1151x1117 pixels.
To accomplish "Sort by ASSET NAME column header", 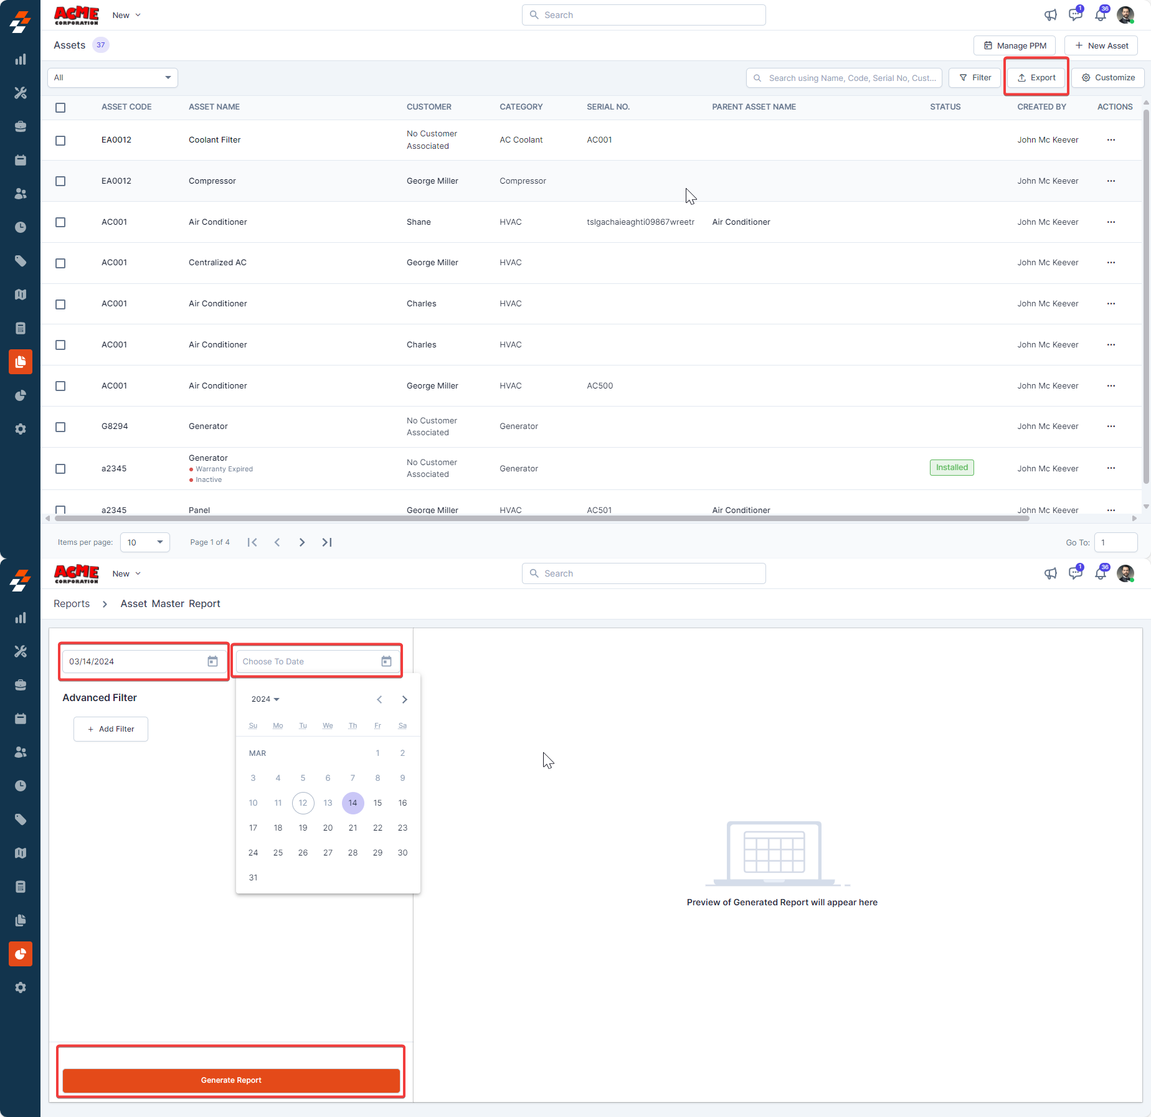I will 214,107.
